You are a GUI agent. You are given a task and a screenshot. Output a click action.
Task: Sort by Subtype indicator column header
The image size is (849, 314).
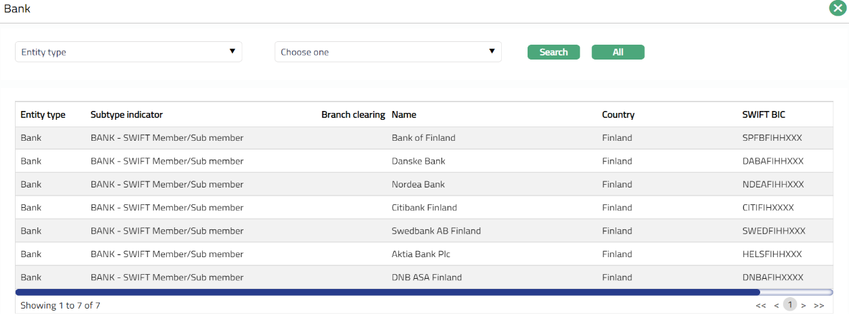click(x=127, y=115)
